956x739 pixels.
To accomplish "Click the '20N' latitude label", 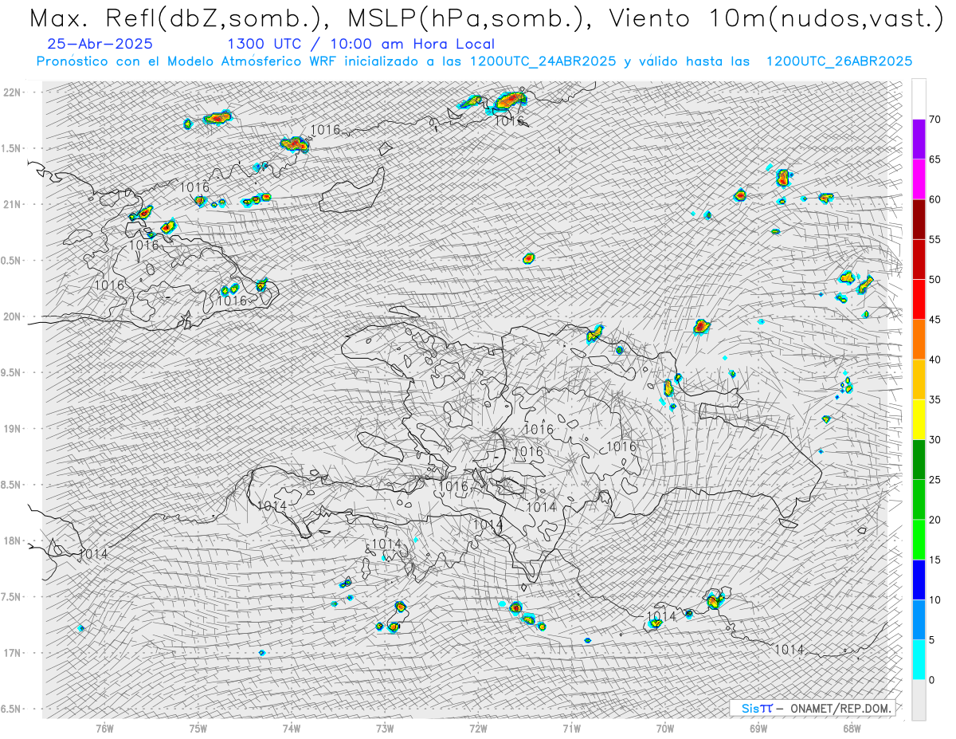I will pyautogui.click(x=13, y=316).
